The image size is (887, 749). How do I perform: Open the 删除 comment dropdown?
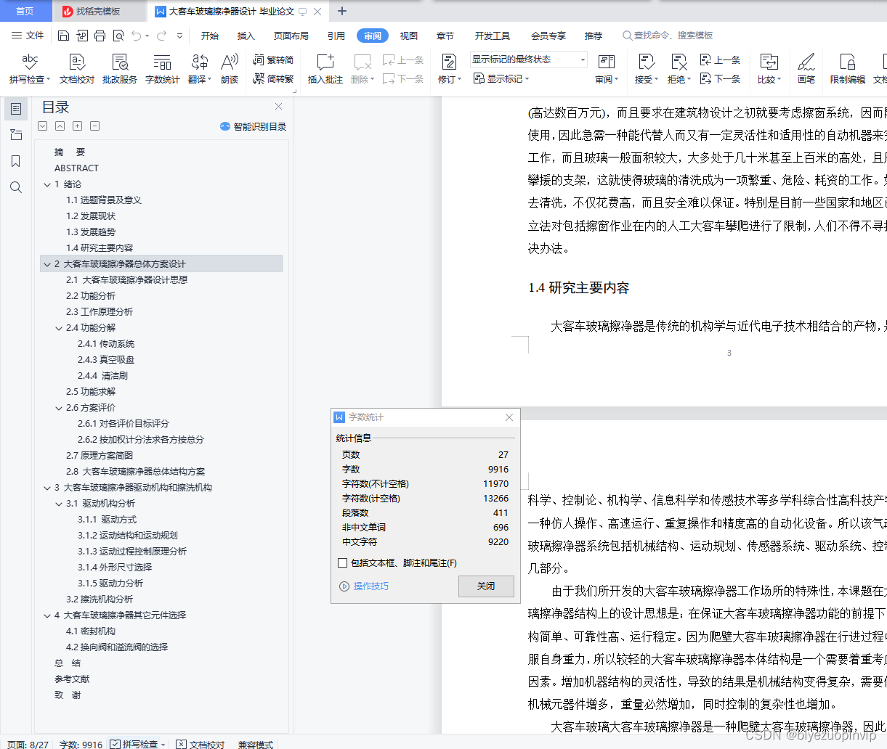(x=363, y=69)
